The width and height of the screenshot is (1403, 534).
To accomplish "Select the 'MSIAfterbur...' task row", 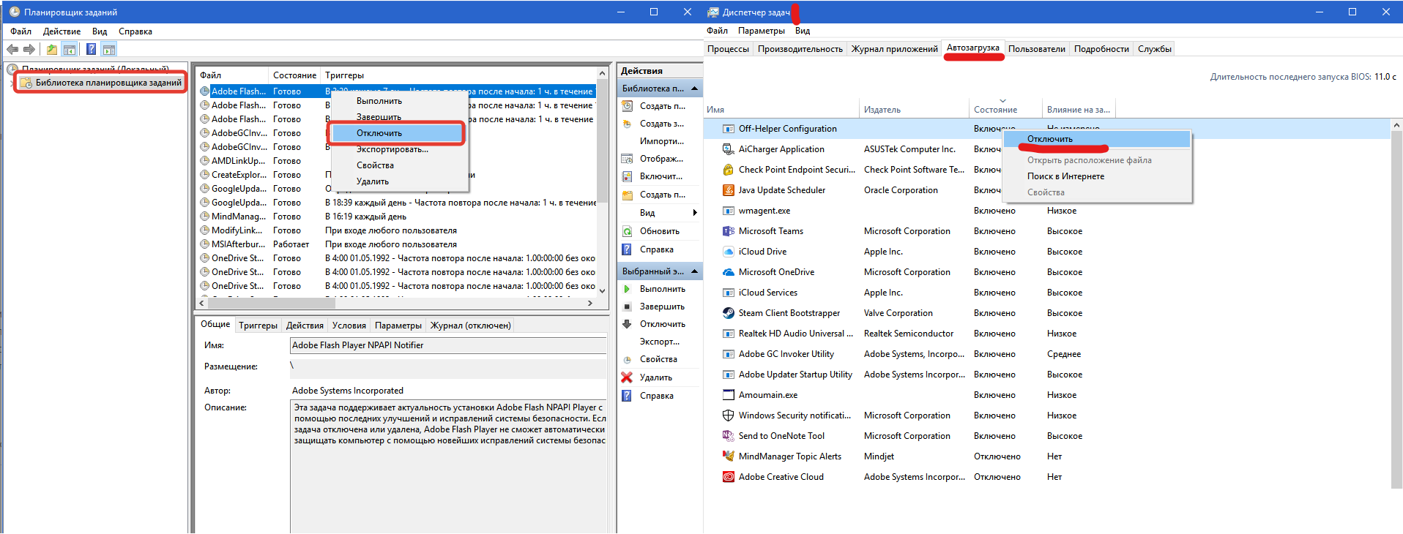I will [x=398, y=244].
